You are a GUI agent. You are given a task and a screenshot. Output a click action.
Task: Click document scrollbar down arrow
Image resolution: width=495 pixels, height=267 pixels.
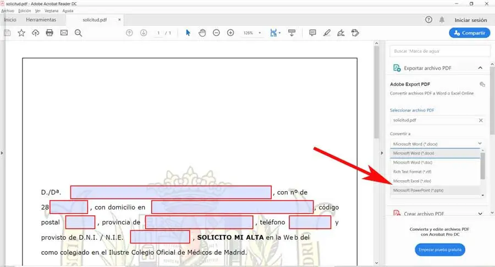pyautogui.click(x=376, y=263)
